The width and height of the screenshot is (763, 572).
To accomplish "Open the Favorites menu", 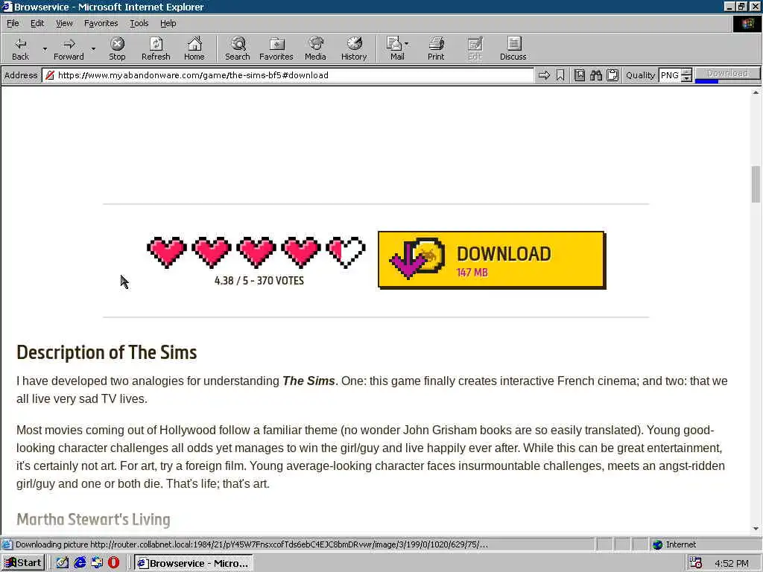I will 101,23.
